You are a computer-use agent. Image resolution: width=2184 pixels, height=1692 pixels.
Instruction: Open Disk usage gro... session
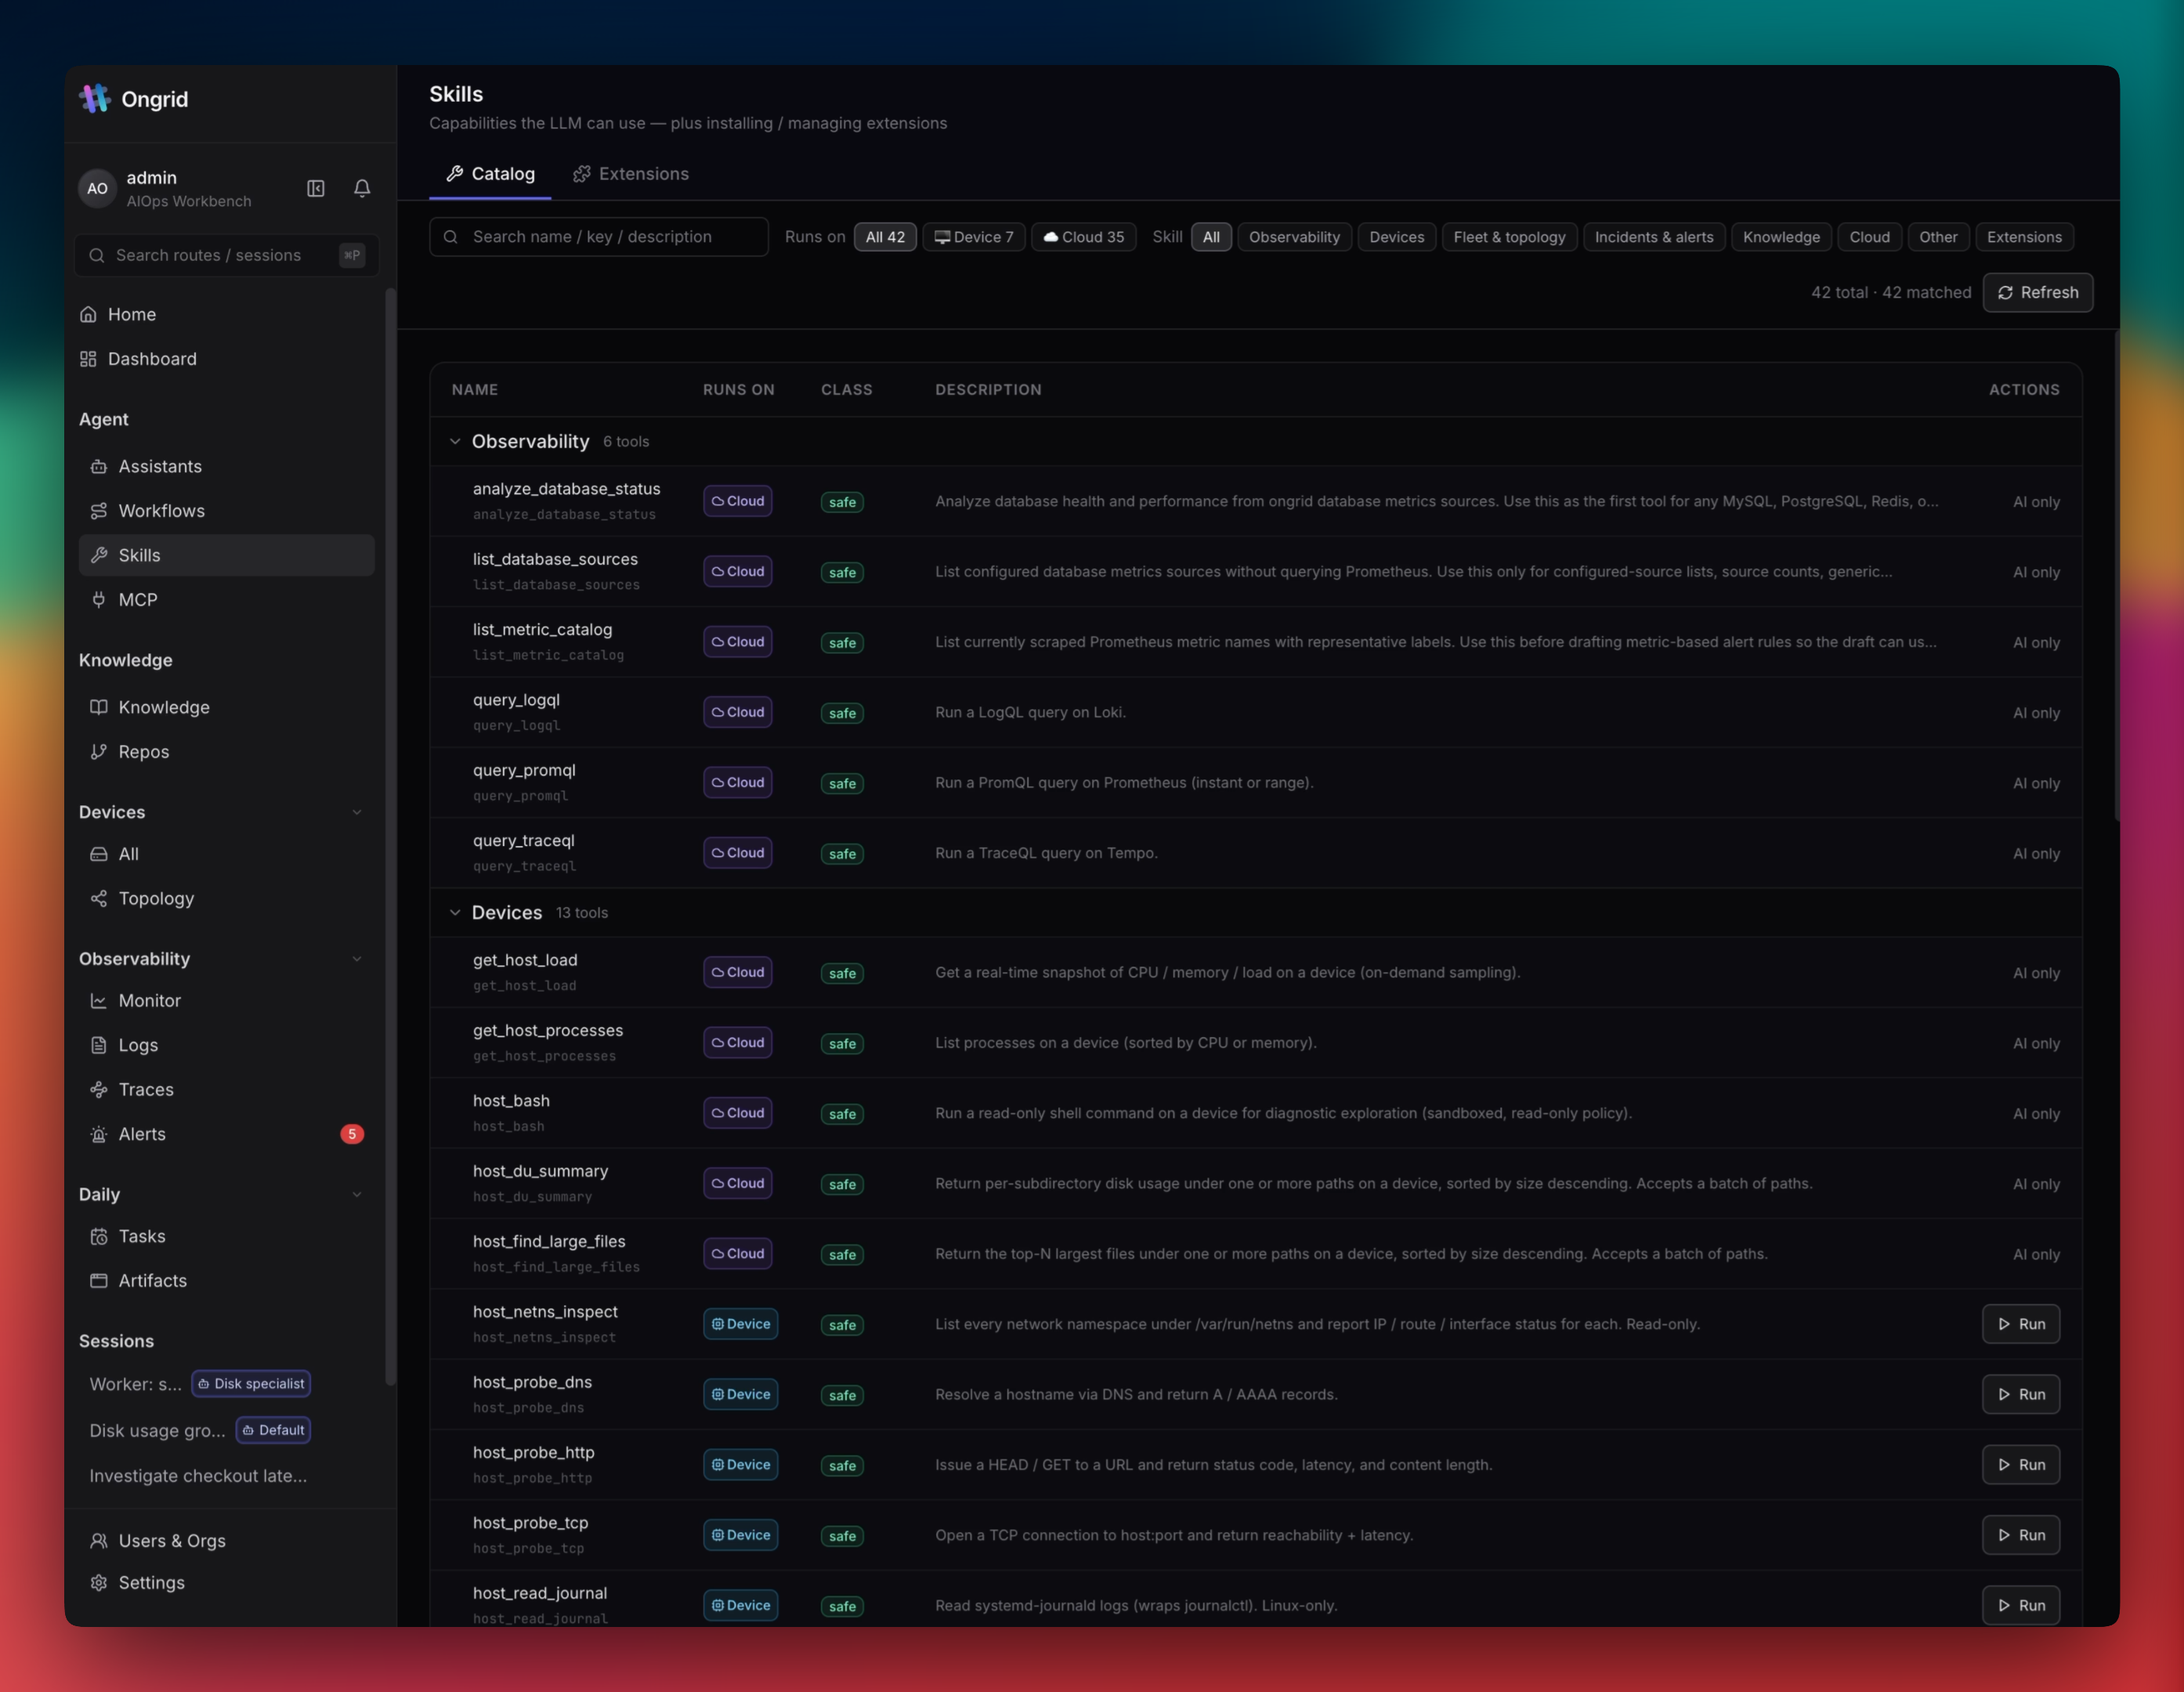pos(200,1430)
